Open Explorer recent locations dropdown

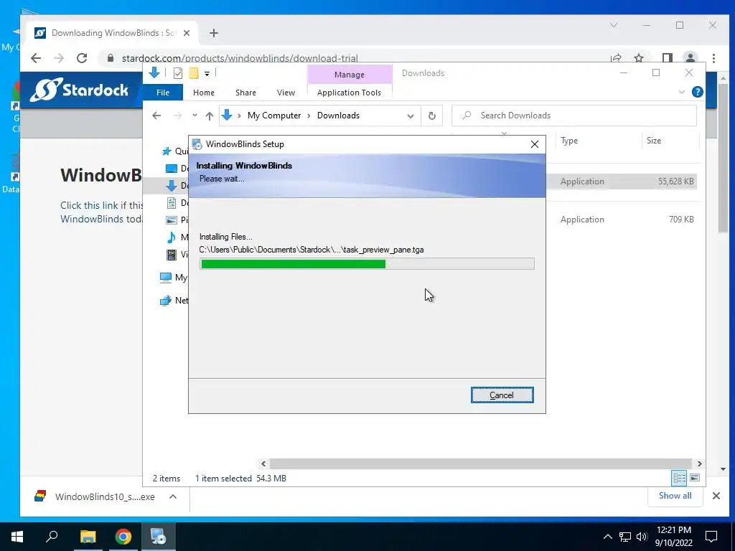coord(195,116)
